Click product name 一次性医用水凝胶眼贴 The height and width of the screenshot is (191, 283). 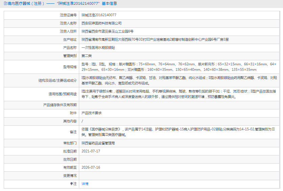pyautogui.click(x=98, y=48)
